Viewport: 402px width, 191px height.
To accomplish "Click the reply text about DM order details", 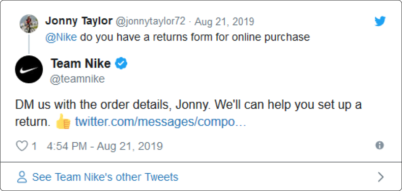I will (x=188, y=114).
